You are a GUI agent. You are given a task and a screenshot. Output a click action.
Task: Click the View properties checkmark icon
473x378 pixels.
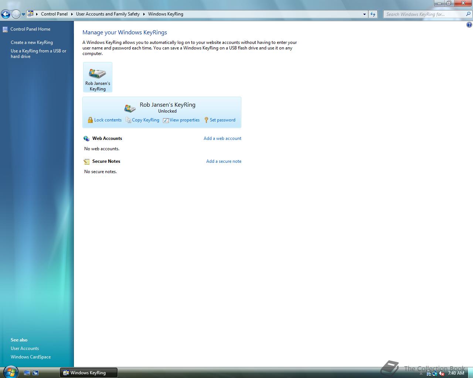pyautogui.click(x=166, y=120)
